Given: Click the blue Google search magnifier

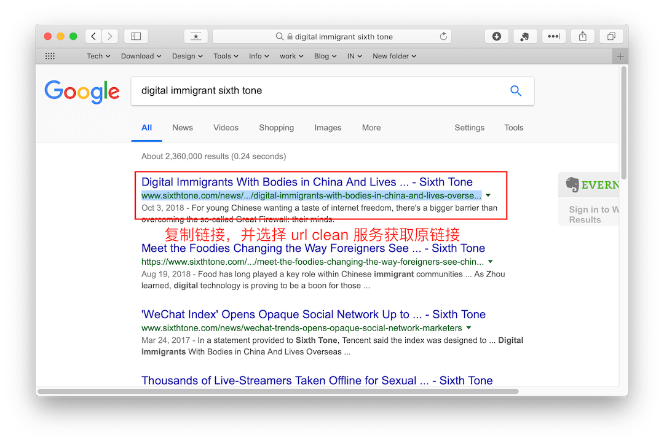Looking at the screenshot, I should click(x=515, y=90).
